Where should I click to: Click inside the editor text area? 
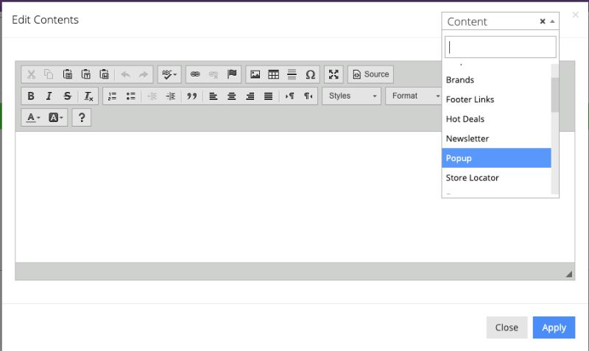click(x=295, y=196)
